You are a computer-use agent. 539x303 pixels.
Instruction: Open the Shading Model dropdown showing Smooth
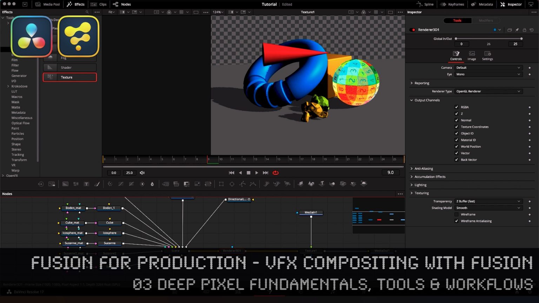[x=488, y=208]
